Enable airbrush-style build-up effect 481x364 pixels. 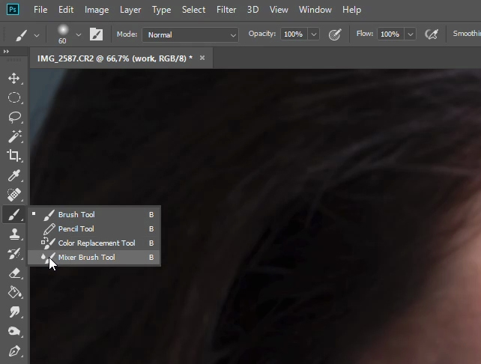432,34
